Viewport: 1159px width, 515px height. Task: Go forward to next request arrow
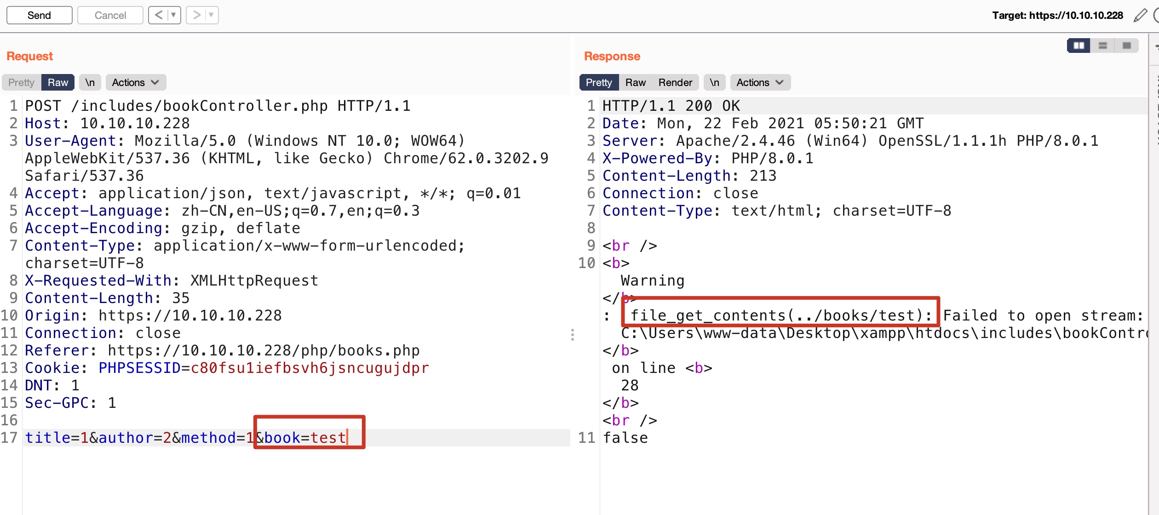197,15
